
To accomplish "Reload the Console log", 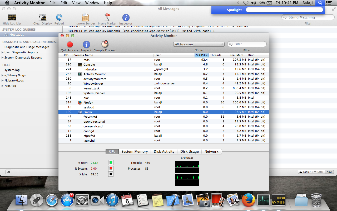I will tap(59, 18).
